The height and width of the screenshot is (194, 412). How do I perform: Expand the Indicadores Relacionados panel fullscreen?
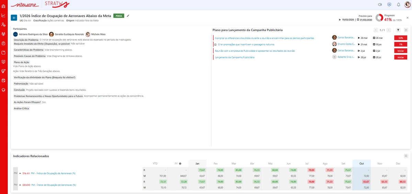point(406,156)
